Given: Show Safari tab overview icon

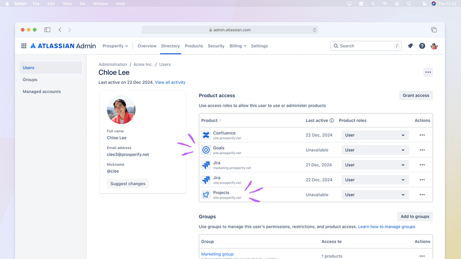Looking at the screenshot, I should tap(434, 29).
